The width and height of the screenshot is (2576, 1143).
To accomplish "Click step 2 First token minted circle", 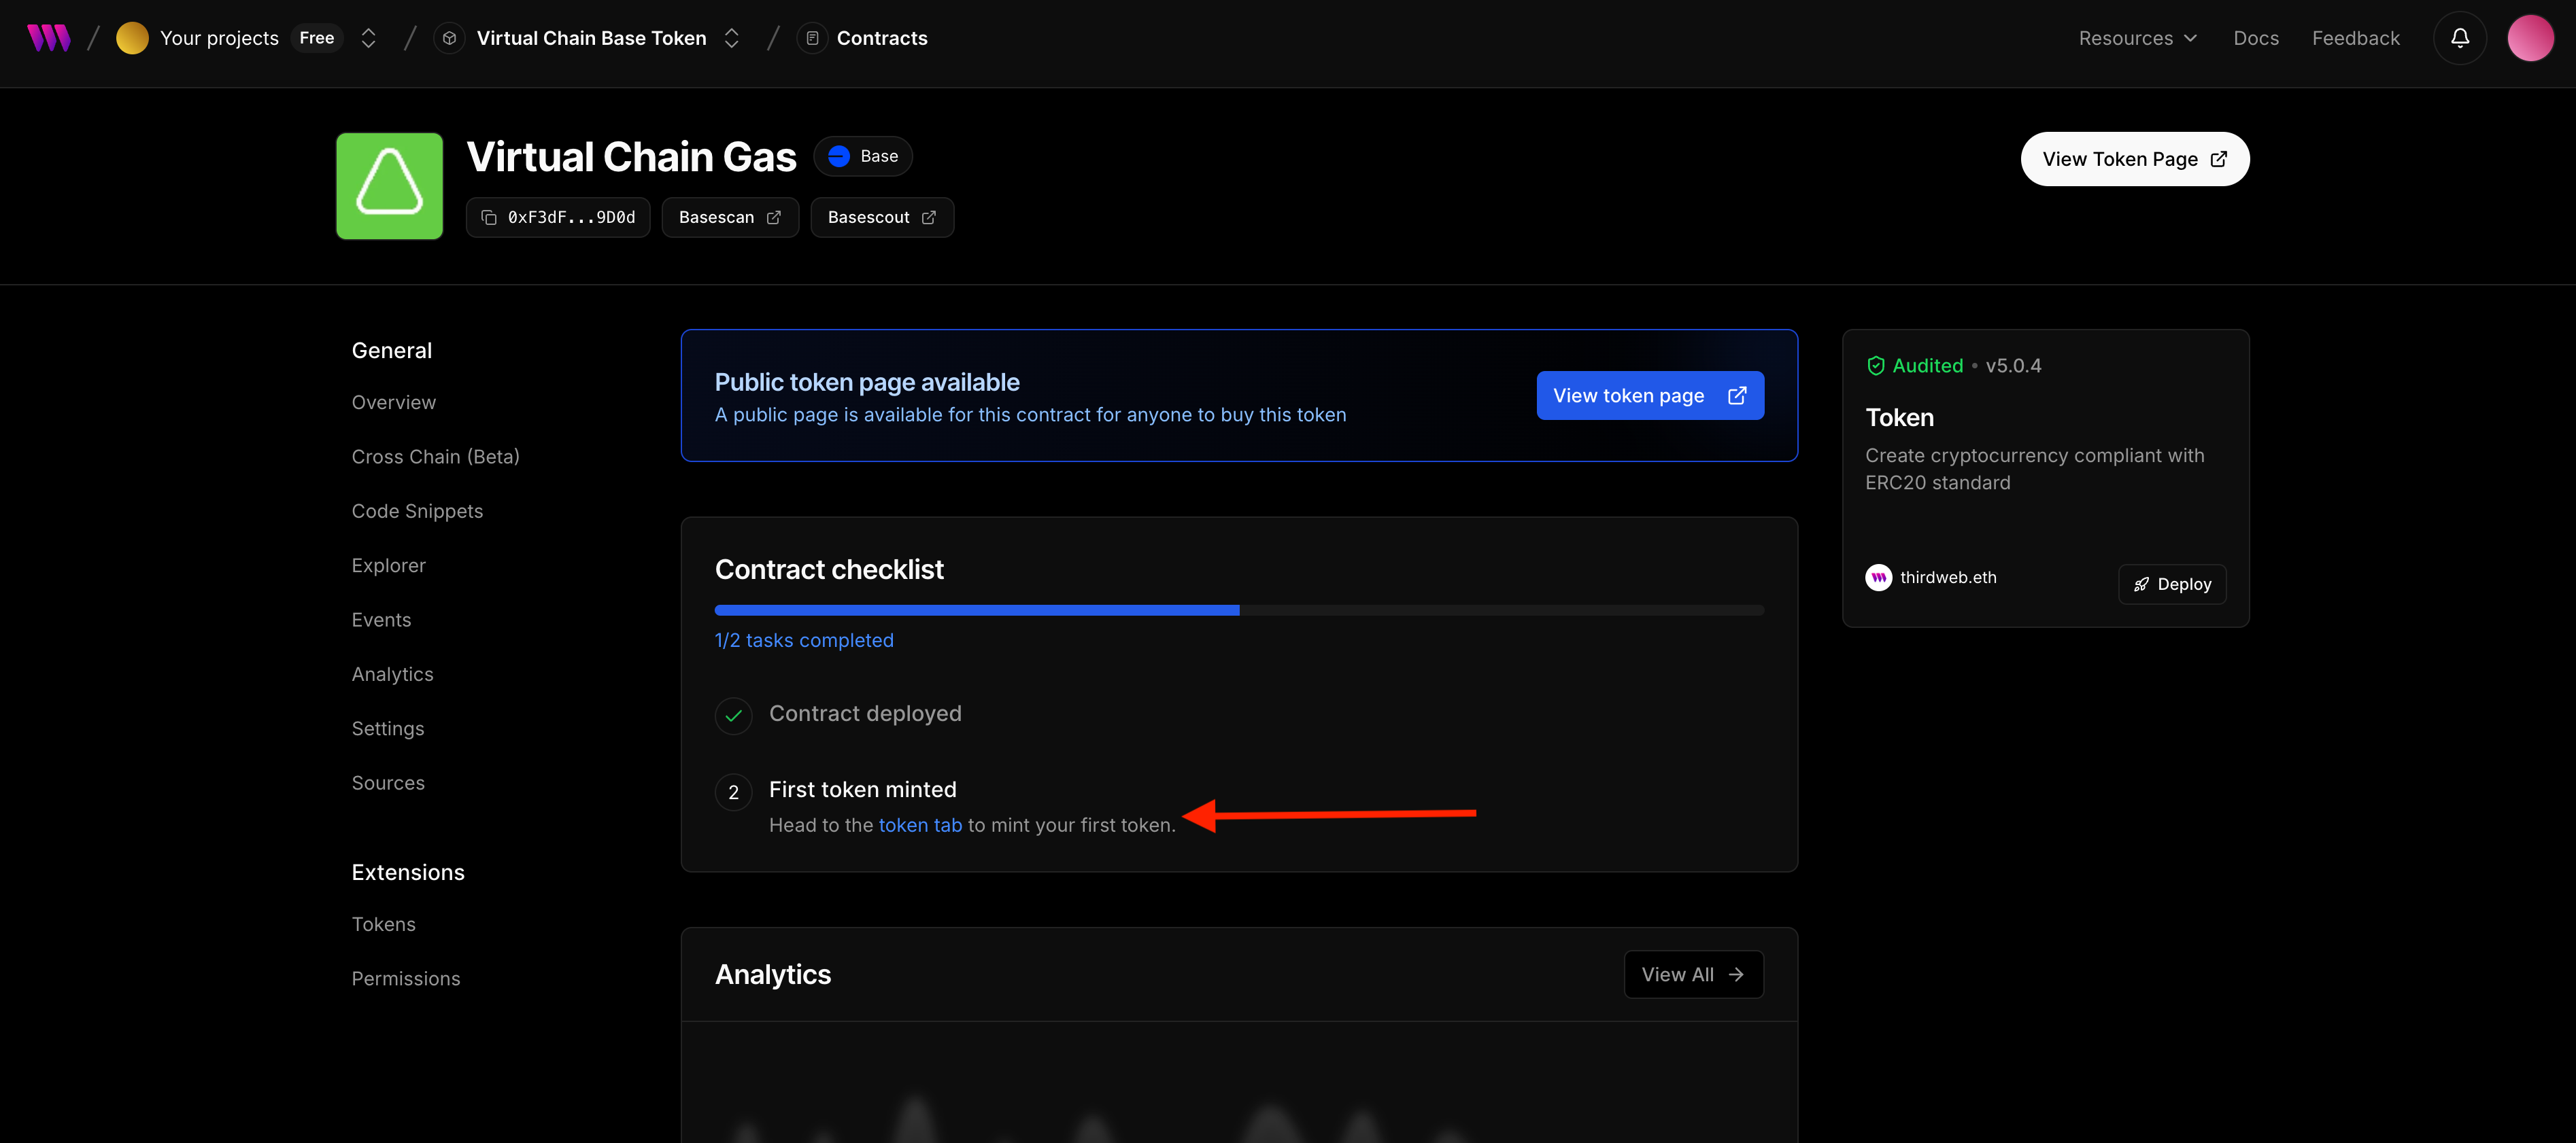I will point(733,792).
